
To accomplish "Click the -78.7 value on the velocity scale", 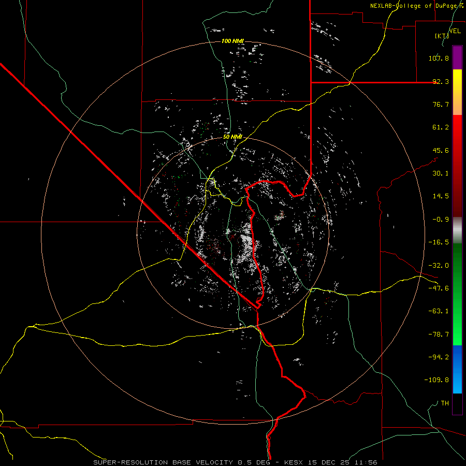I will (439, 334).
